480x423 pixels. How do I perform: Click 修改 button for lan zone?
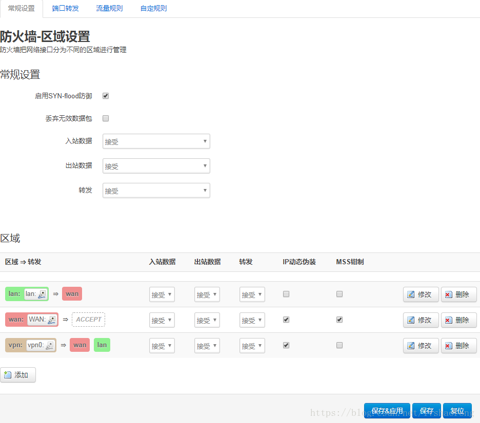tap(421, 294)
